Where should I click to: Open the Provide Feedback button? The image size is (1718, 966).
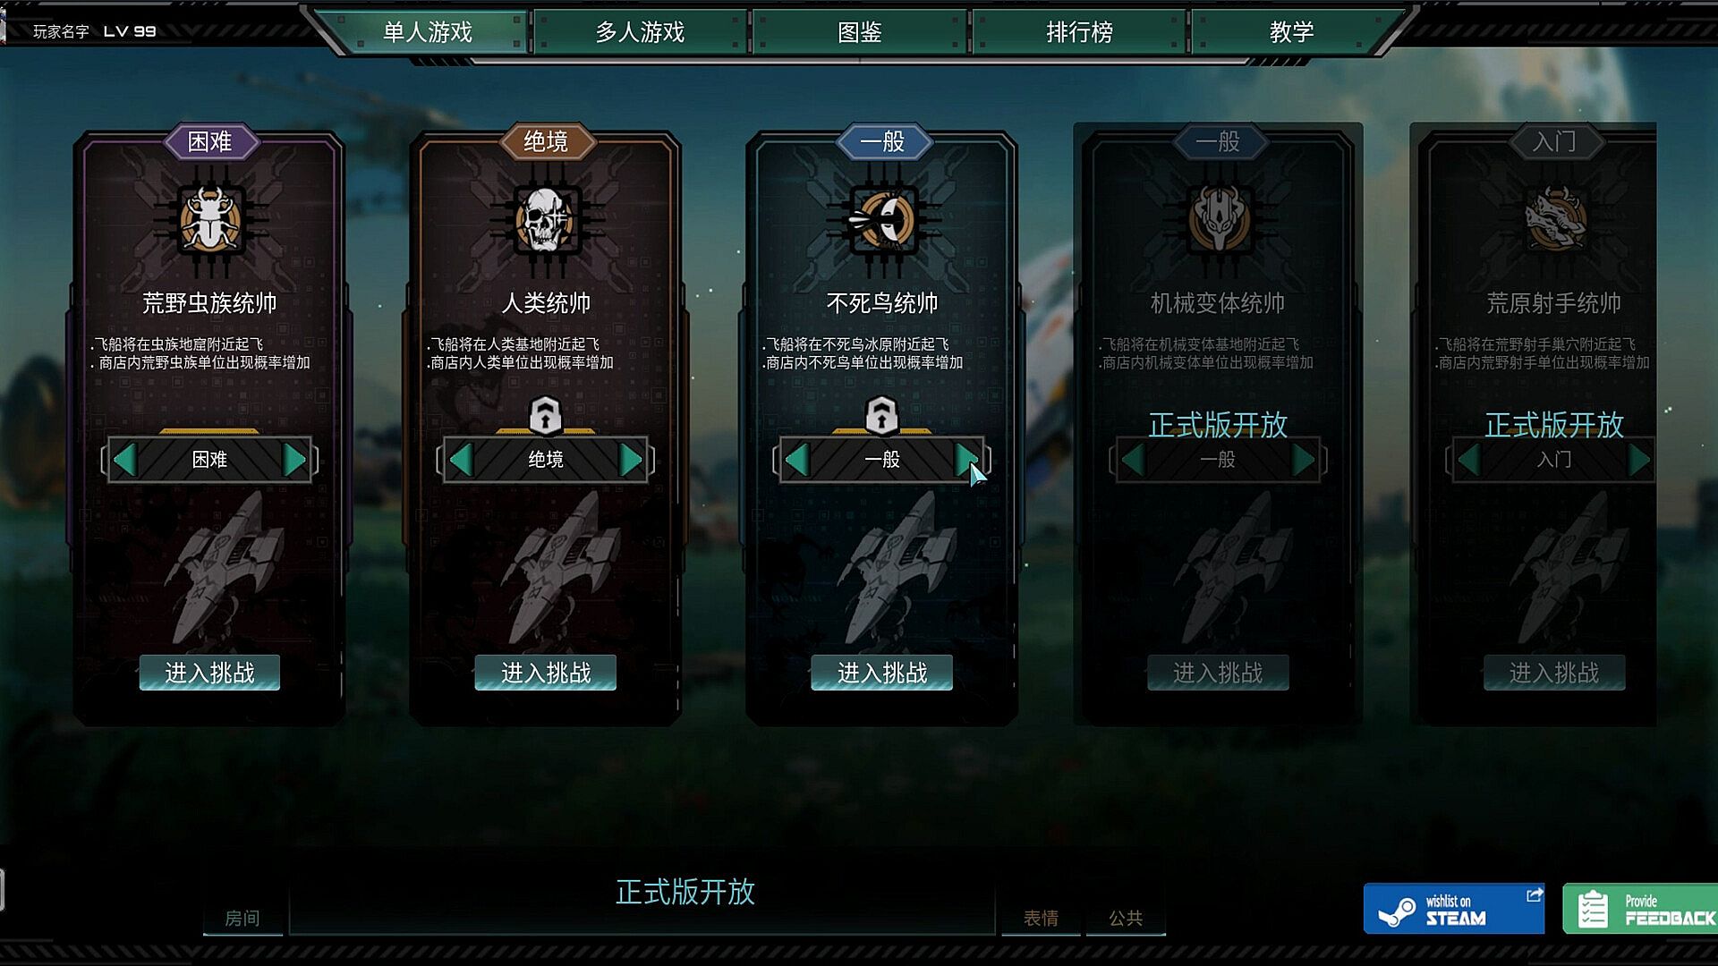tap(1640, 909)
